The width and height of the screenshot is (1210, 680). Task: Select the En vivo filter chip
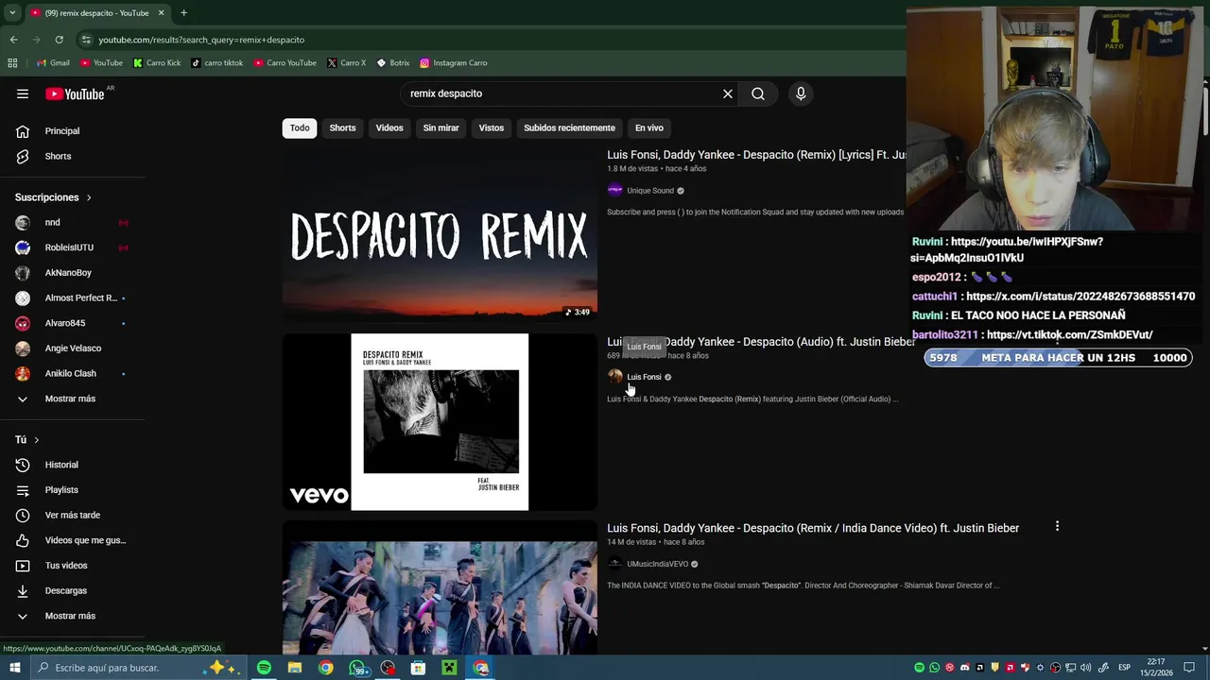(x=649, y=127)
